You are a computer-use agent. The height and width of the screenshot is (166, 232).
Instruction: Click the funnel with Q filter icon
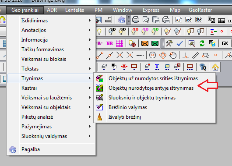(x=203, y=67)
